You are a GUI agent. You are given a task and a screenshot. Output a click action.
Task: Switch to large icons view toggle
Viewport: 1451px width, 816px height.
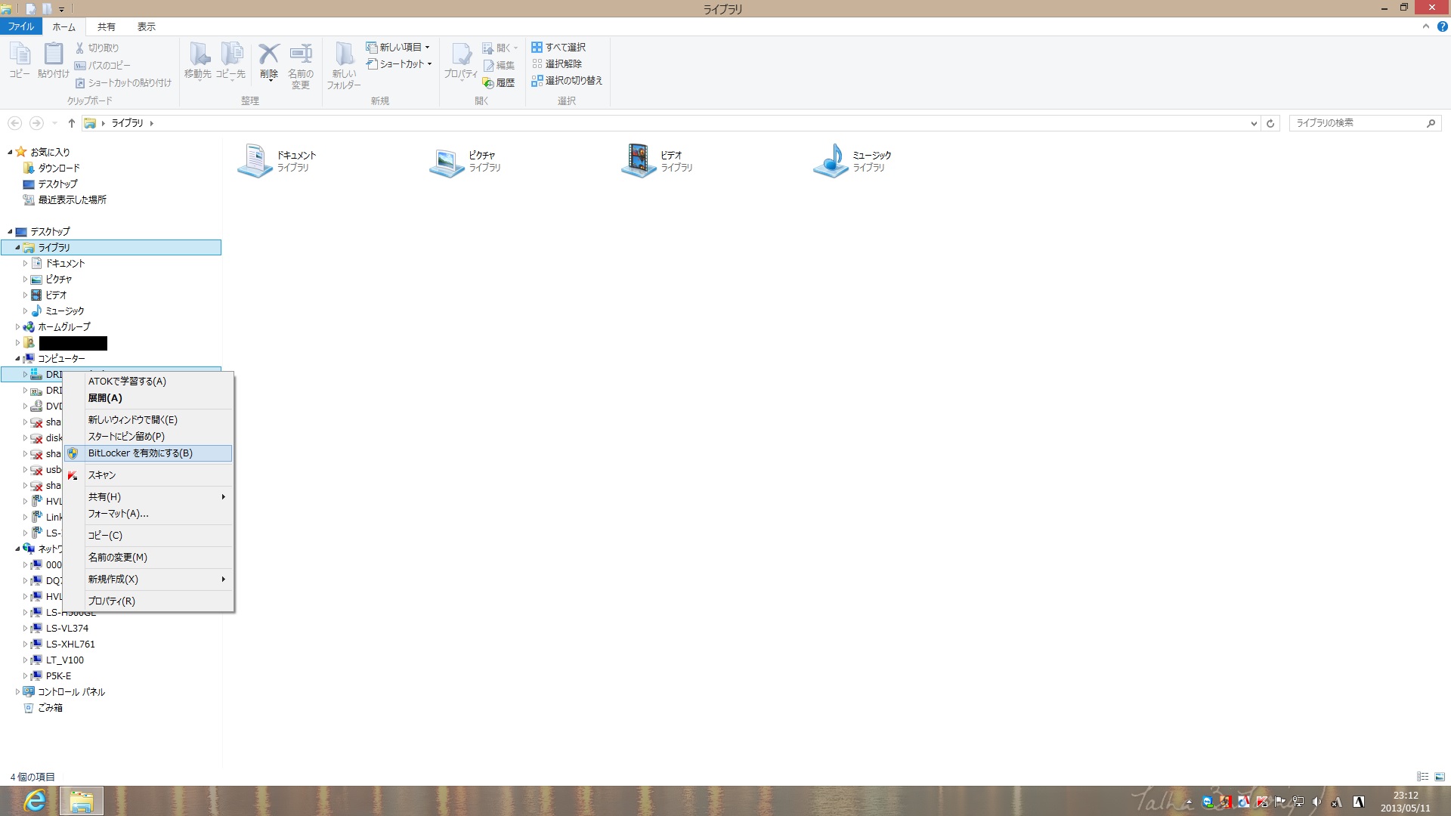pyautogui.click(x=1440, y=777)
